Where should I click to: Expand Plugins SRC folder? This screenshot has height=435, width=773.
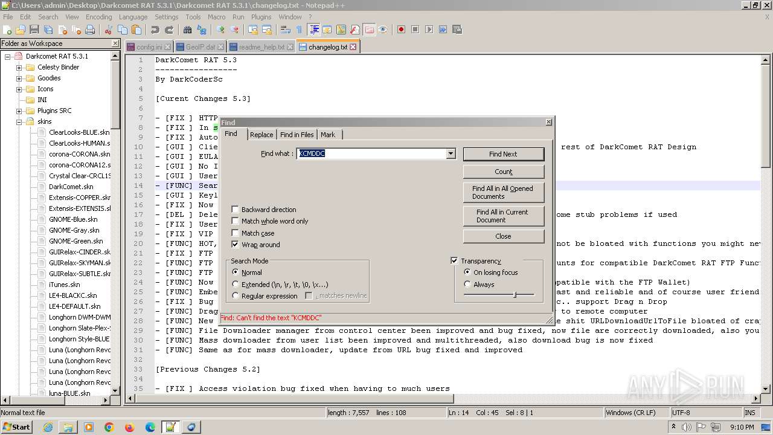[19, 111]
